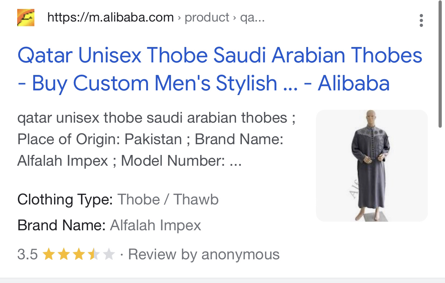Click the Alibaba favicon
This screenshot has height=283, width=445.
pos(26,18)
